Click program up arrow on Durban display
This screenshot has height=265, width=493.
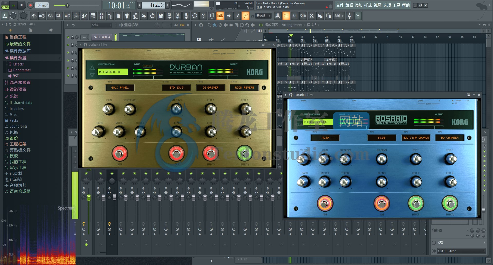[x=92, y=68]
